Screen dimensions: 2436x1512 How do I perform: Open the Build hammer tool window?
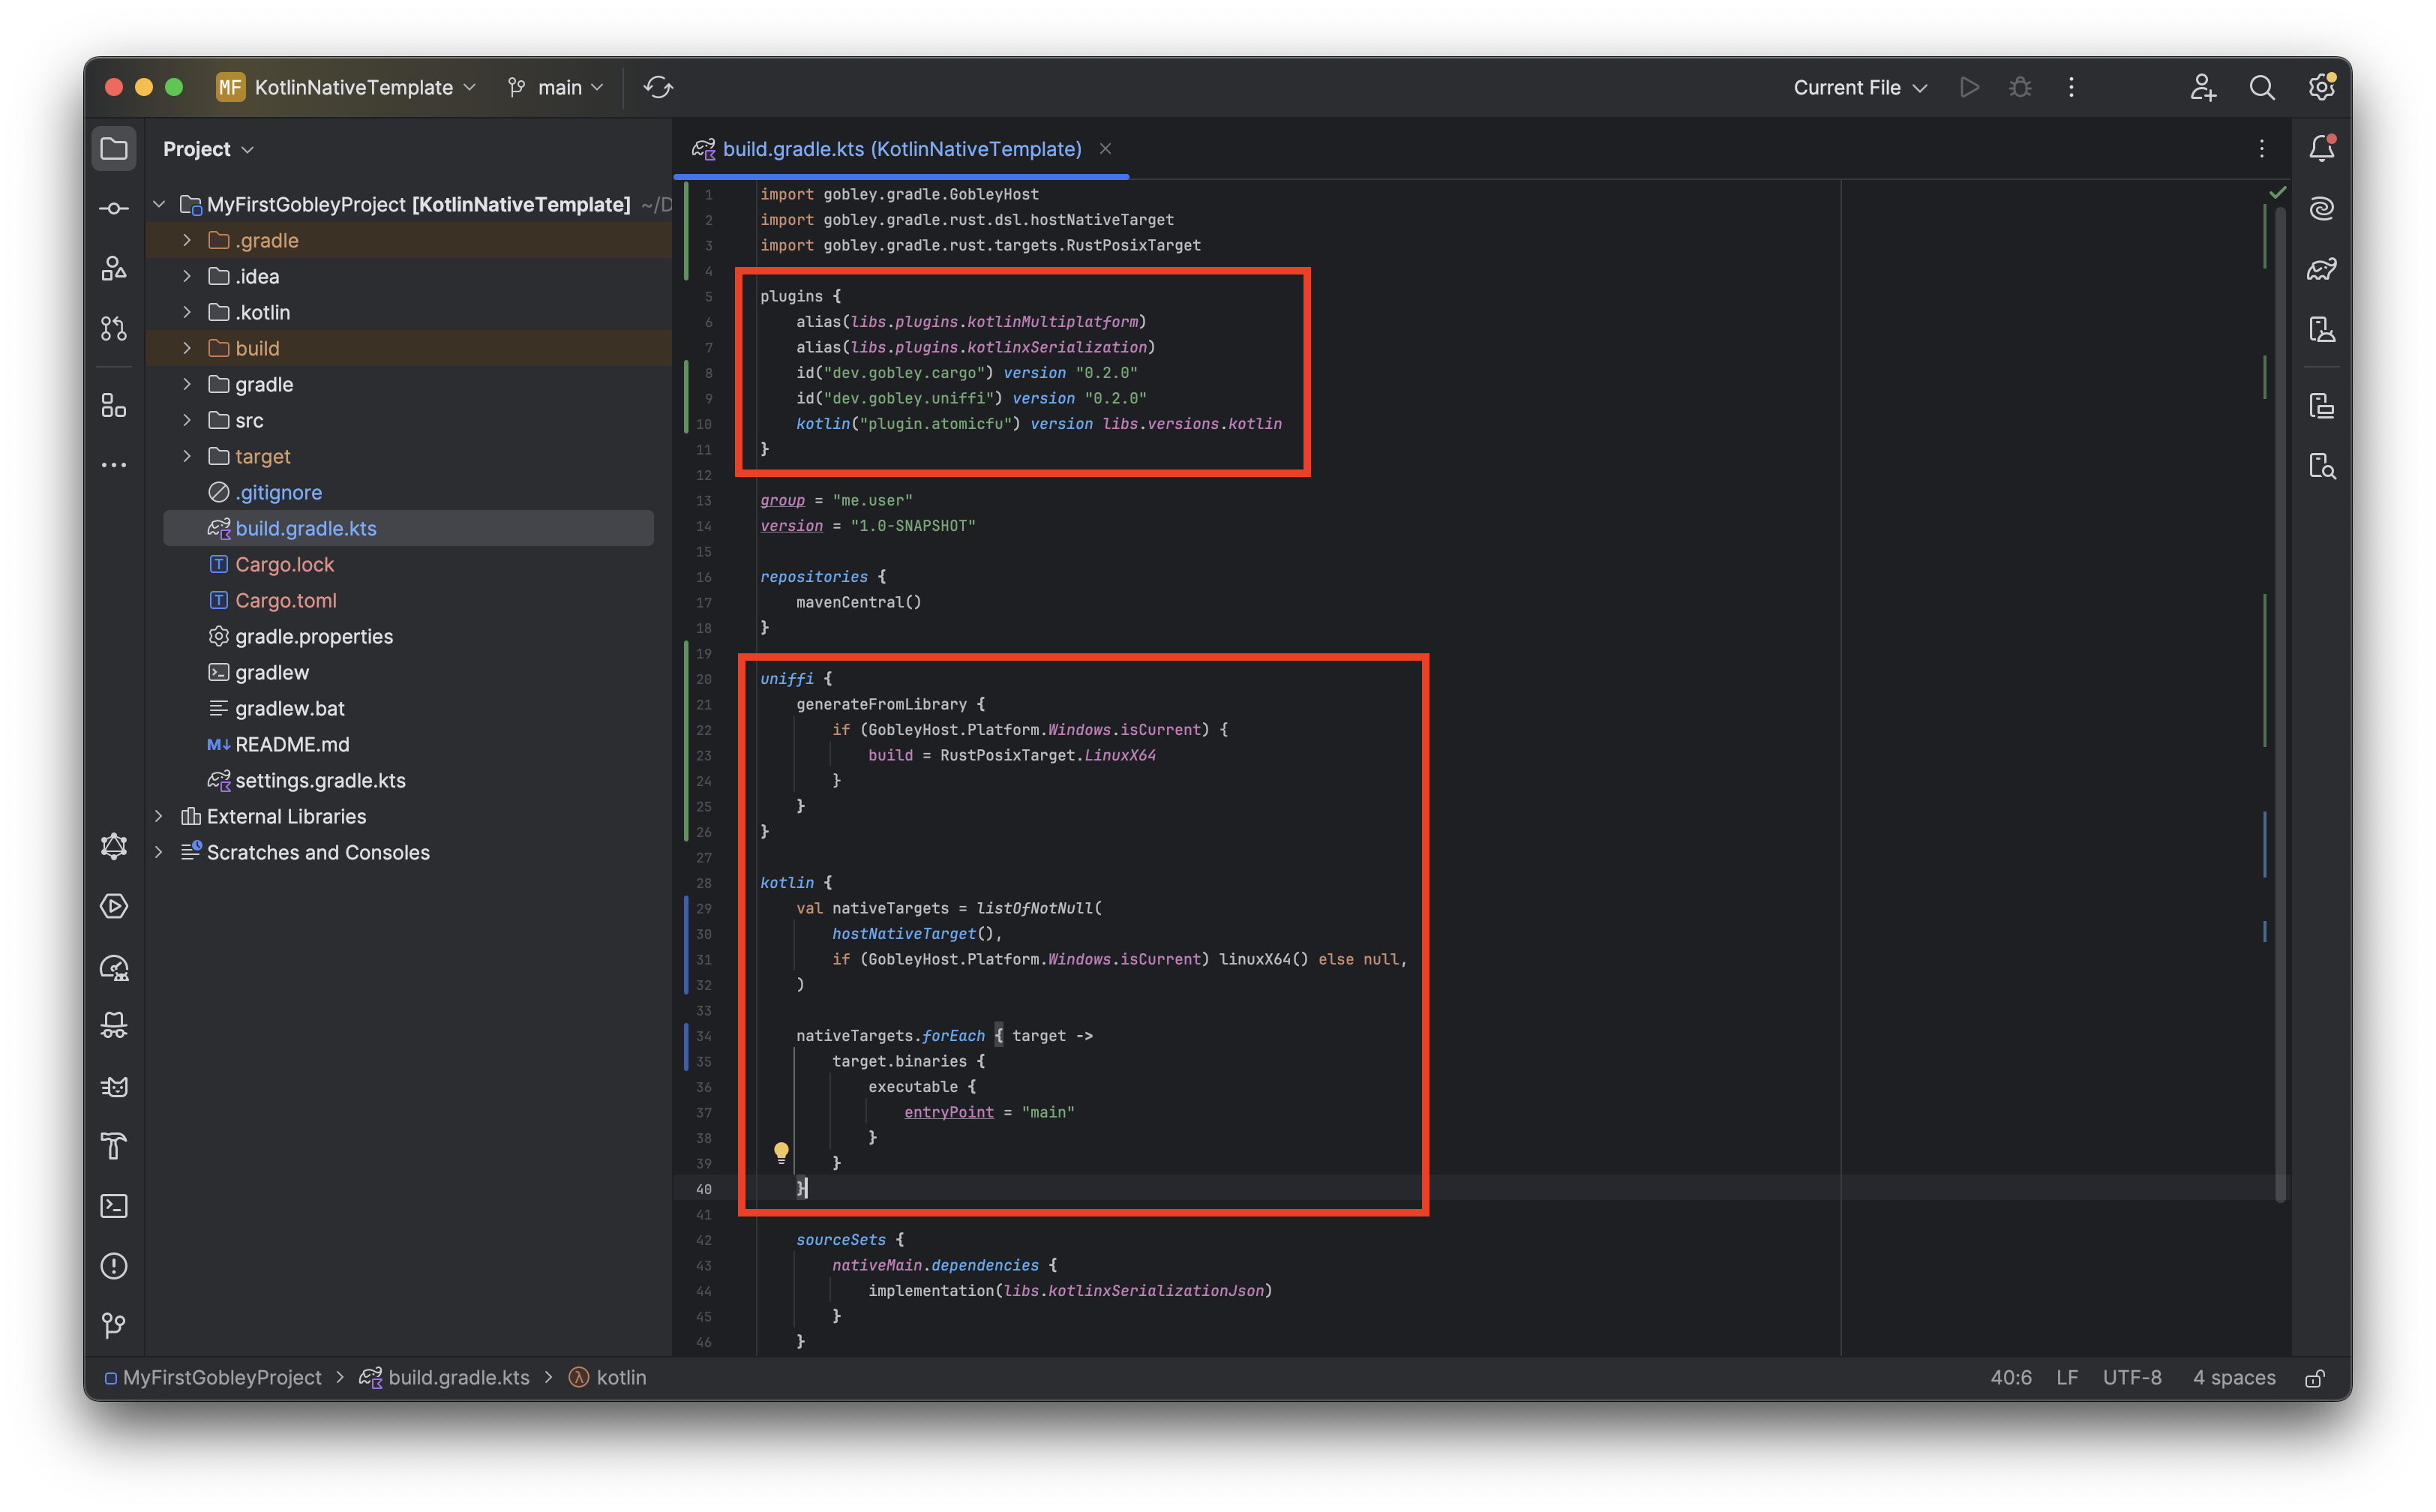coord(114,1146)
